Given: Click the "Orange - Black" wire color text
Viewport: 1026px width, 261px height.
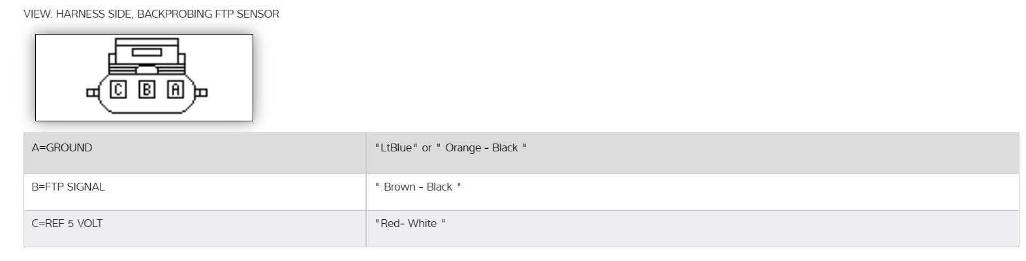Looking at the screenshot, I should [482, 148].
